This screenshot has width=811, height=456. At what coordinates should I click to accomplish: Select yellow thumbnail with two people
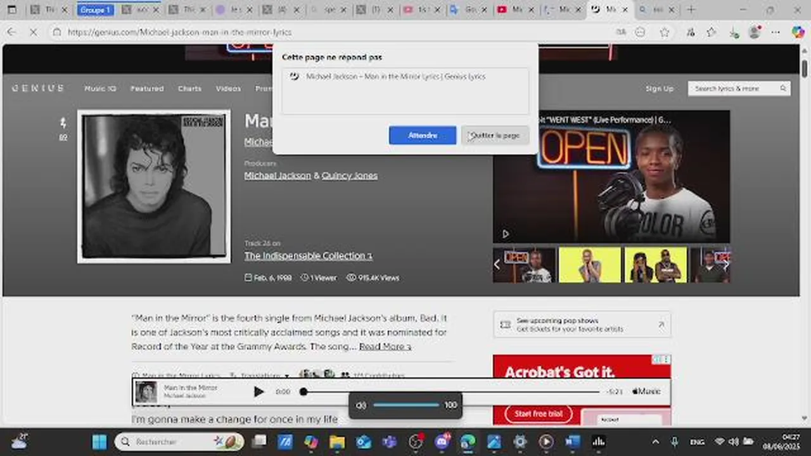656,265
